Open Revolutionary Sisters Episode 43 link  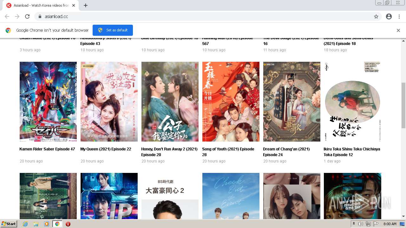[x=106, y=41]
